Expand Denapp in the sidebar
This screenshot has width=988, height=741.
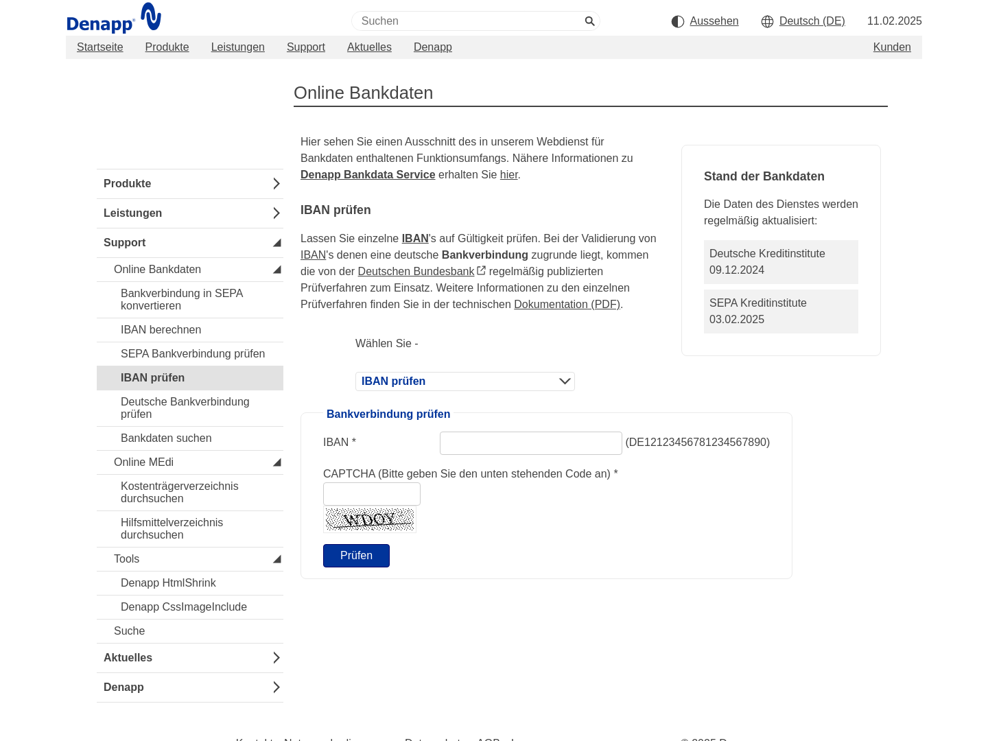(x=276, y=687)
